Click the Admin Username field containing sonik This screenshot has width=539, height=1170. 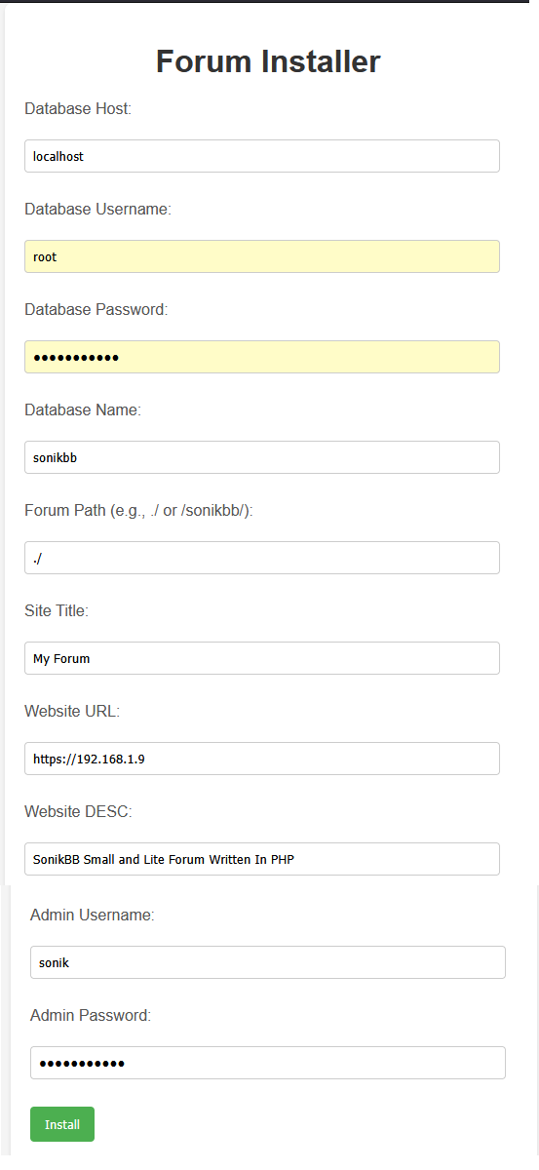click(268, 962)
